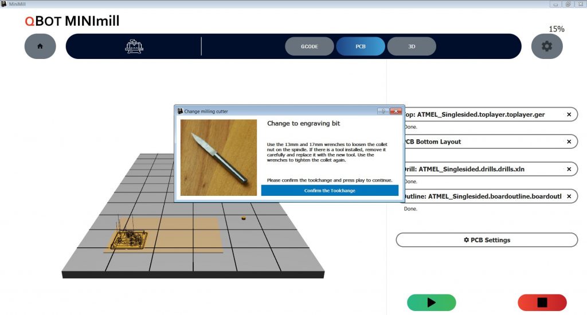This screenshot has width=587, height=315.
Task: Open the settings gear button
Action: pyautogui.click(x=546, y=46)
